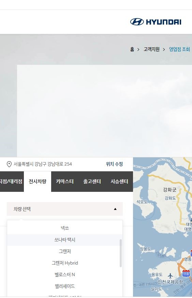The width and height of the screenshot is (192, 298).
Task: Click the 용유도 label on the map
Action: [x=157, y=275]
